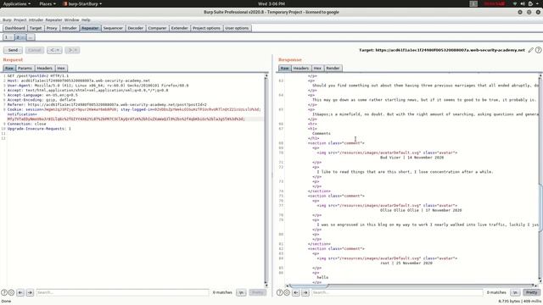Screen dimensions: 543x305
Task: Open power icon in system tray
Action: click(530, 3)
